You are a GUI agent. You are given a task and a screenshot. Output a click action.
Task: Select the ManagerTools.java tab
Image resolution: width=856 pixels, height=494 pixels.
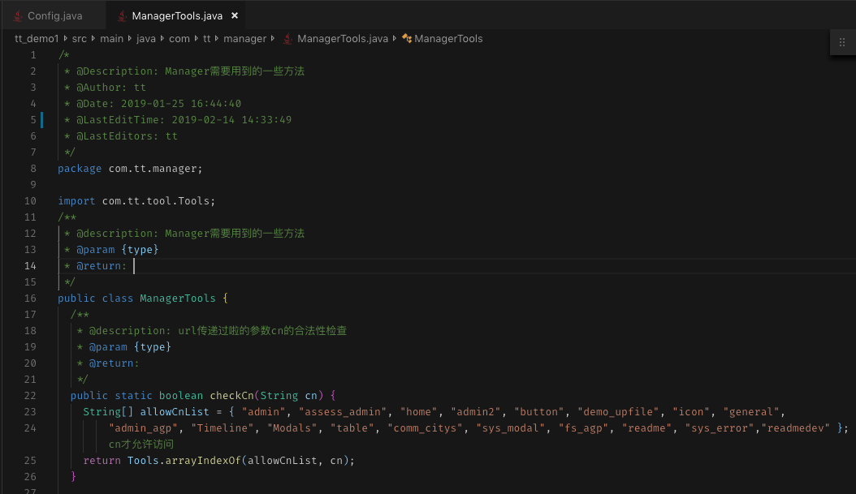[176, 15]
